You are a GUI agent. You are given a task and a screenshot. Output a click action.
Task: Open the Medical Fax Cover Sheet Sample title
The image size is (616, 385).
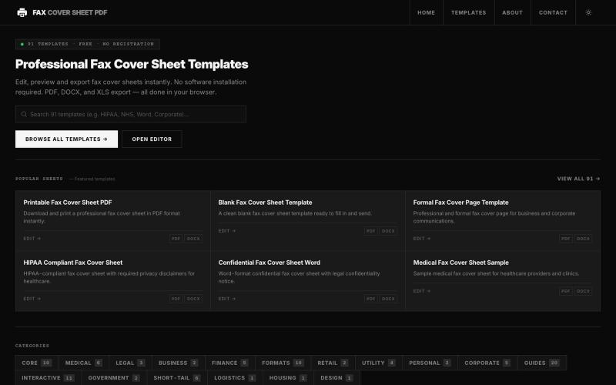coord(460,263)
